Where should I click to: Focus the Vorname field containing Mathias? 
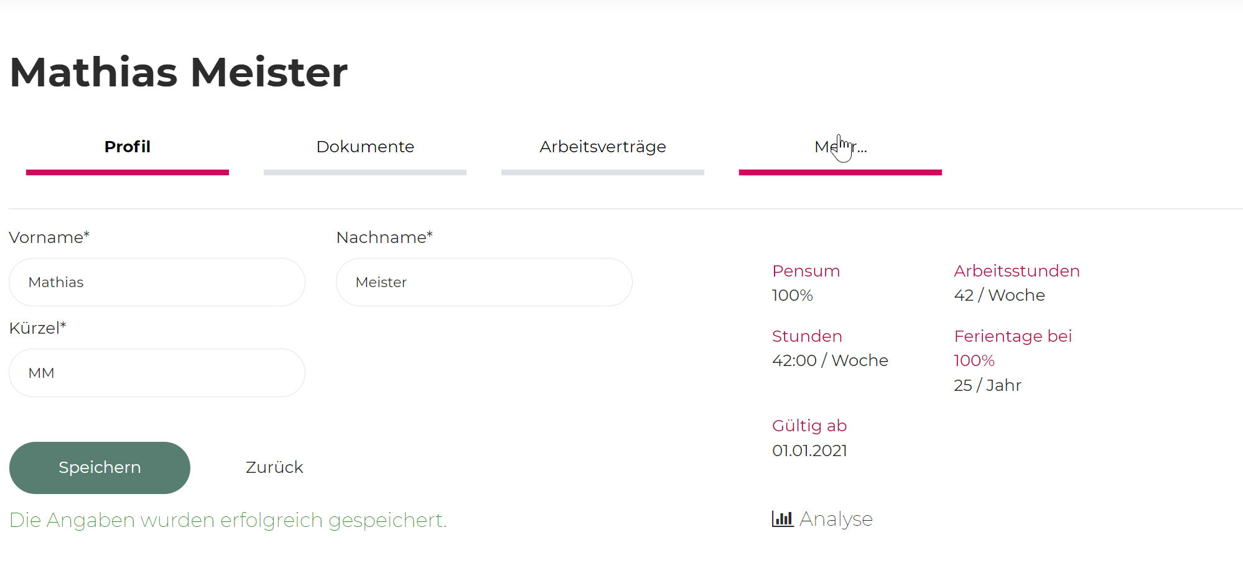click(157, 282)
